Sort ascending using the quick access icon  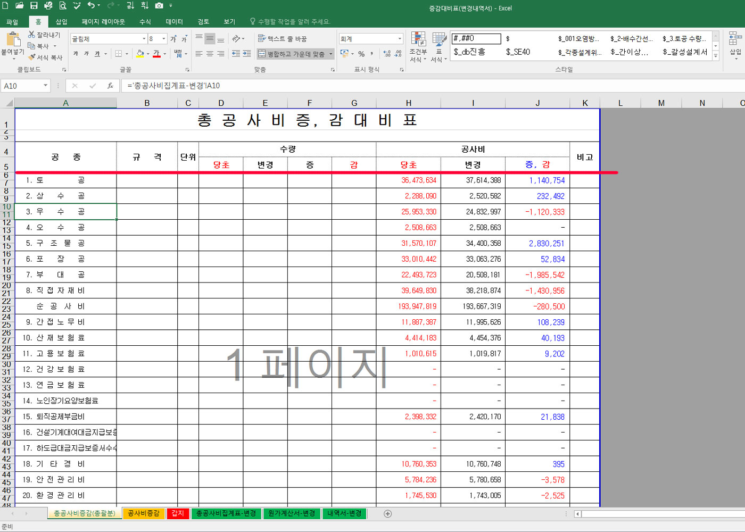tap(130, 5)
